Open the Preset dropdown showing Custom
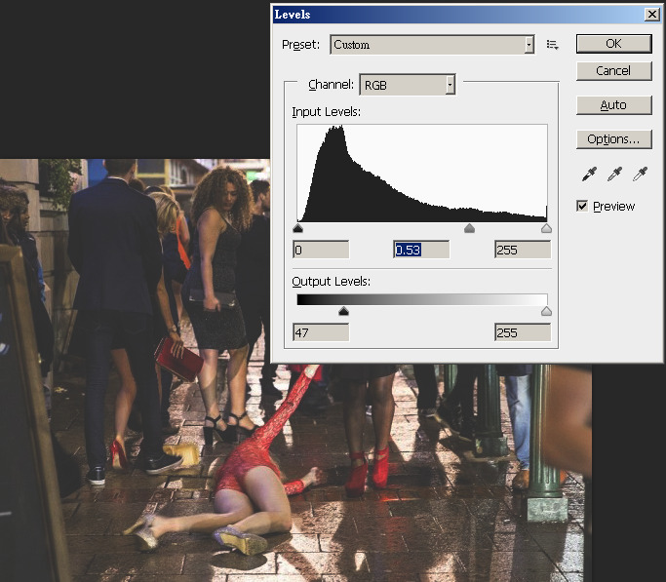The image size is (666, 582). pos(432,45)
